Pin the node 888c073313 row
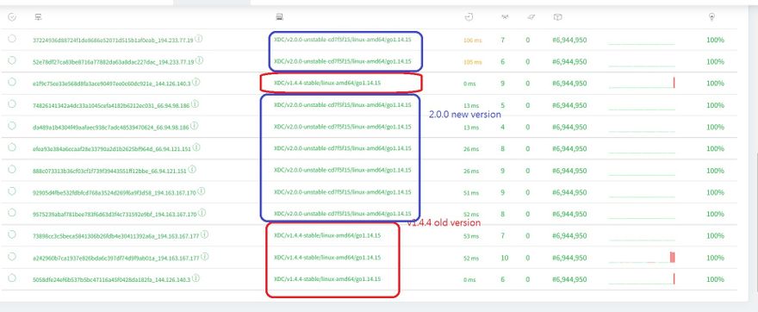Image resolution: width=758 pixels, height=312 pixels. click(x=12, y=169)
